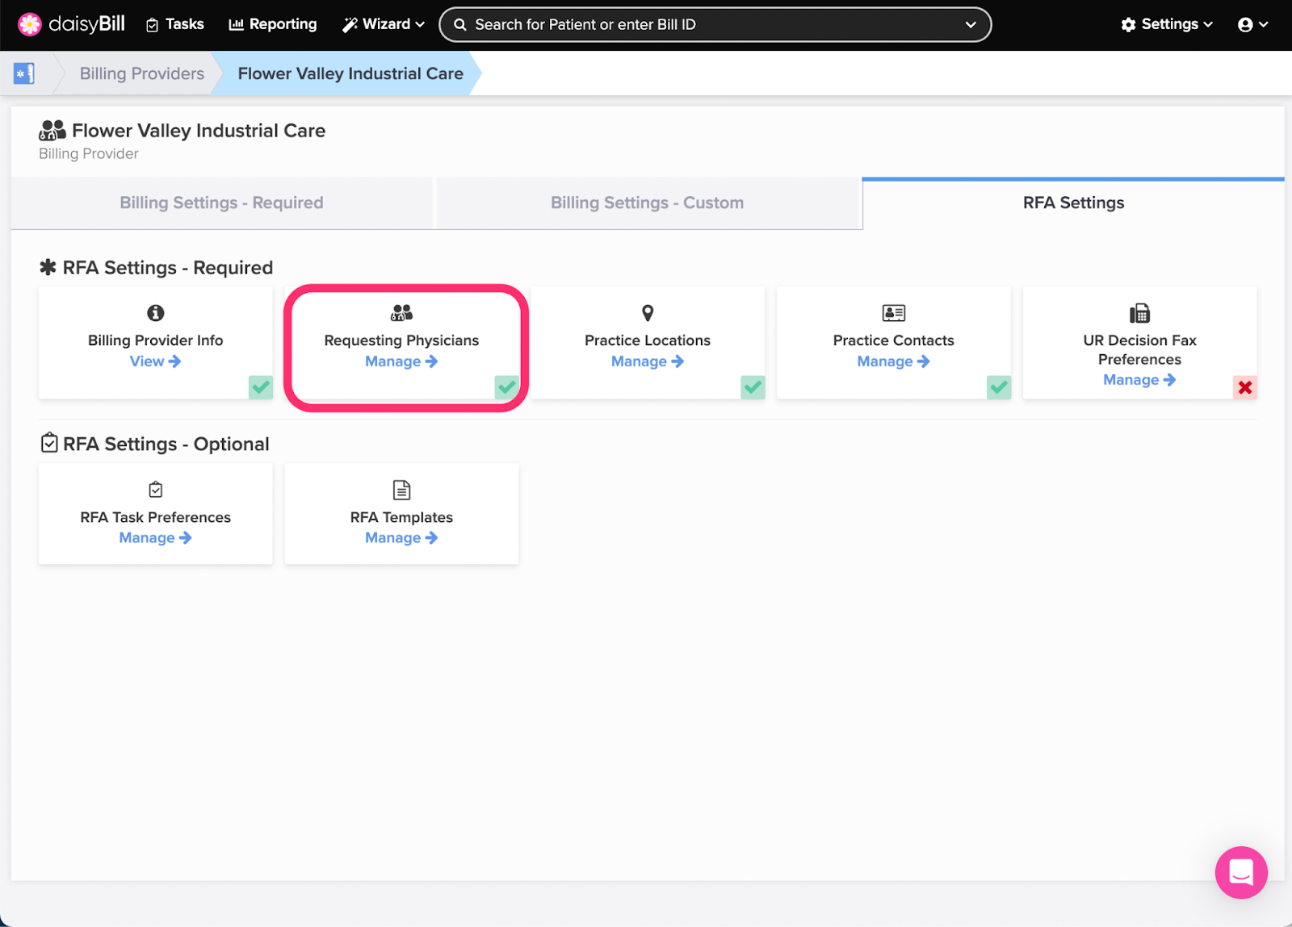This screenshot has height=927, width=1292.
Task: Click the group icon beside Flower Valley heading
Action: [52, 130]
